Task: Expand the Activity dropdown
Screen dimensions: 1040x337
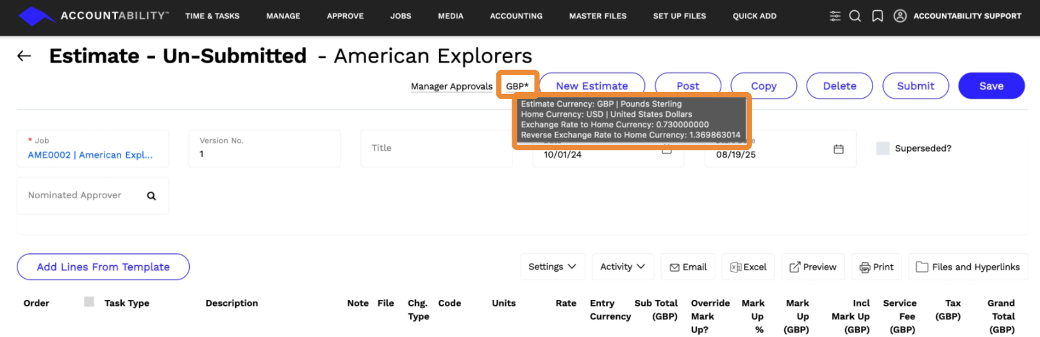Action: 622,267
